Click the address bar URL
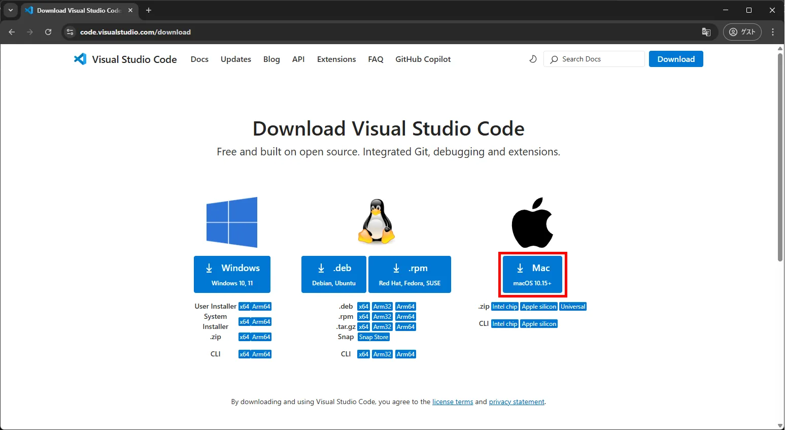Viewport: 785px width, 430px height. pos(135,32)
